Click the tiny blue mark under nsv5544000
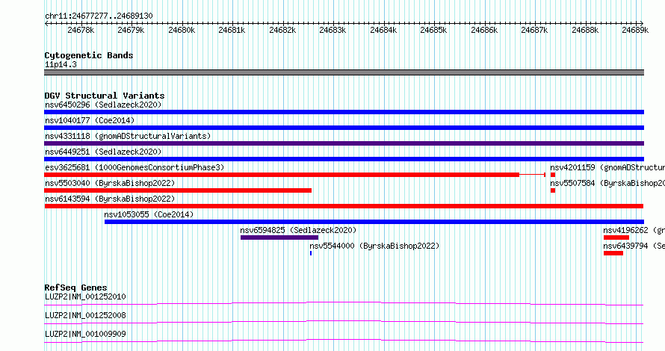The width and height of the screenshot is (665, 351). [x=311, y=253]
